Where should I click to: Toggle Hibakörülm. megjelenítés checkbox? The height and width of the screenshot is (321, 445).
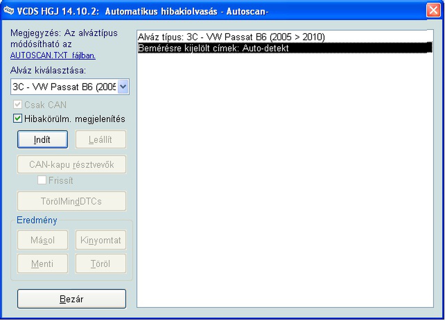pyautogui.click(x=17, y=119)
